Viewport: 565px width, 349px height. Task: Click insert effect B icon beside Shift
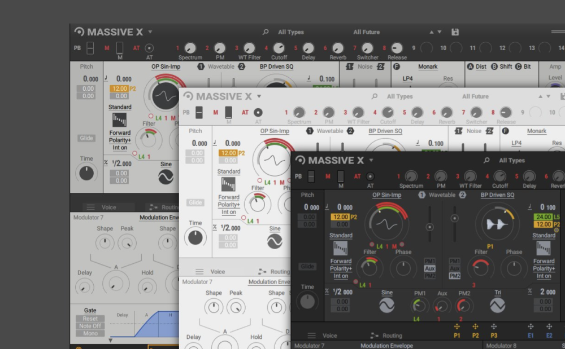[494, 67]
